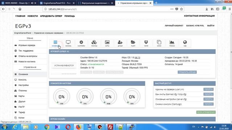Image resolution: width=232 pixels, height=130 pixels.
Task: Click EngineGamesPanel breadcrumb link
Action: click(23, 33)
